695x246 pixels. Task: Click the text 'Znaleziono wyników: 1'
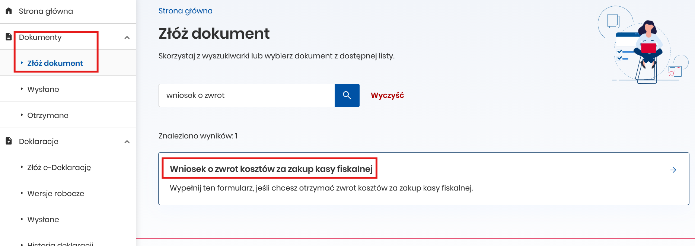[x=198, y=136]
